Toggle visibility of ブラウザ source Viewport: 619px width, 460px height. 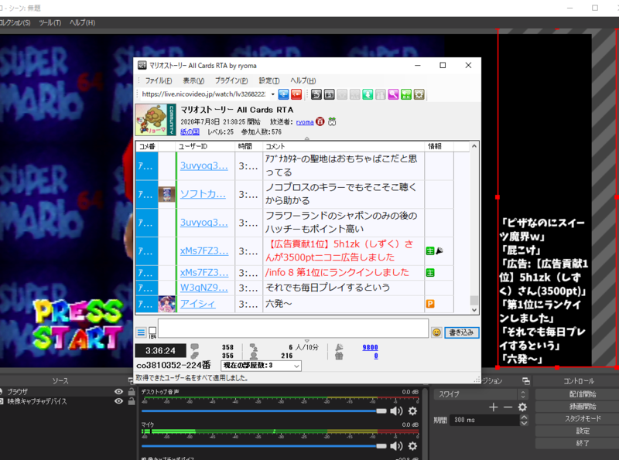point(118,392)
